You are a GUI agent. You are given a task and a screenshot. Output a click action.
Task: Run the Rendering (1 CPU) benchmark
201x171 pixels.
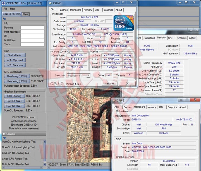coord(17,76)
